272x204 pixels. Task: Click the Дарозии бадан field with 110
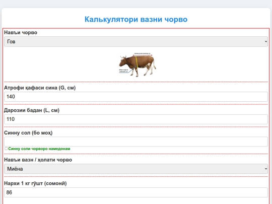[136, 119]
